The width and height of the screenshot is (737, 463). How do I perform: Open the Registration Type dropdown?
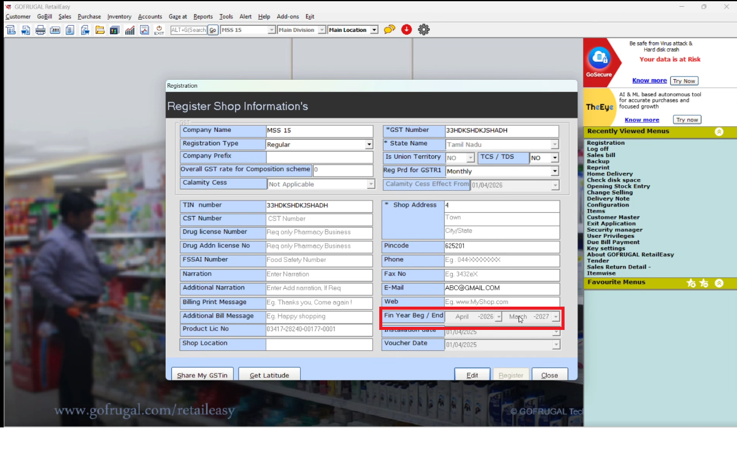point(369,145)
